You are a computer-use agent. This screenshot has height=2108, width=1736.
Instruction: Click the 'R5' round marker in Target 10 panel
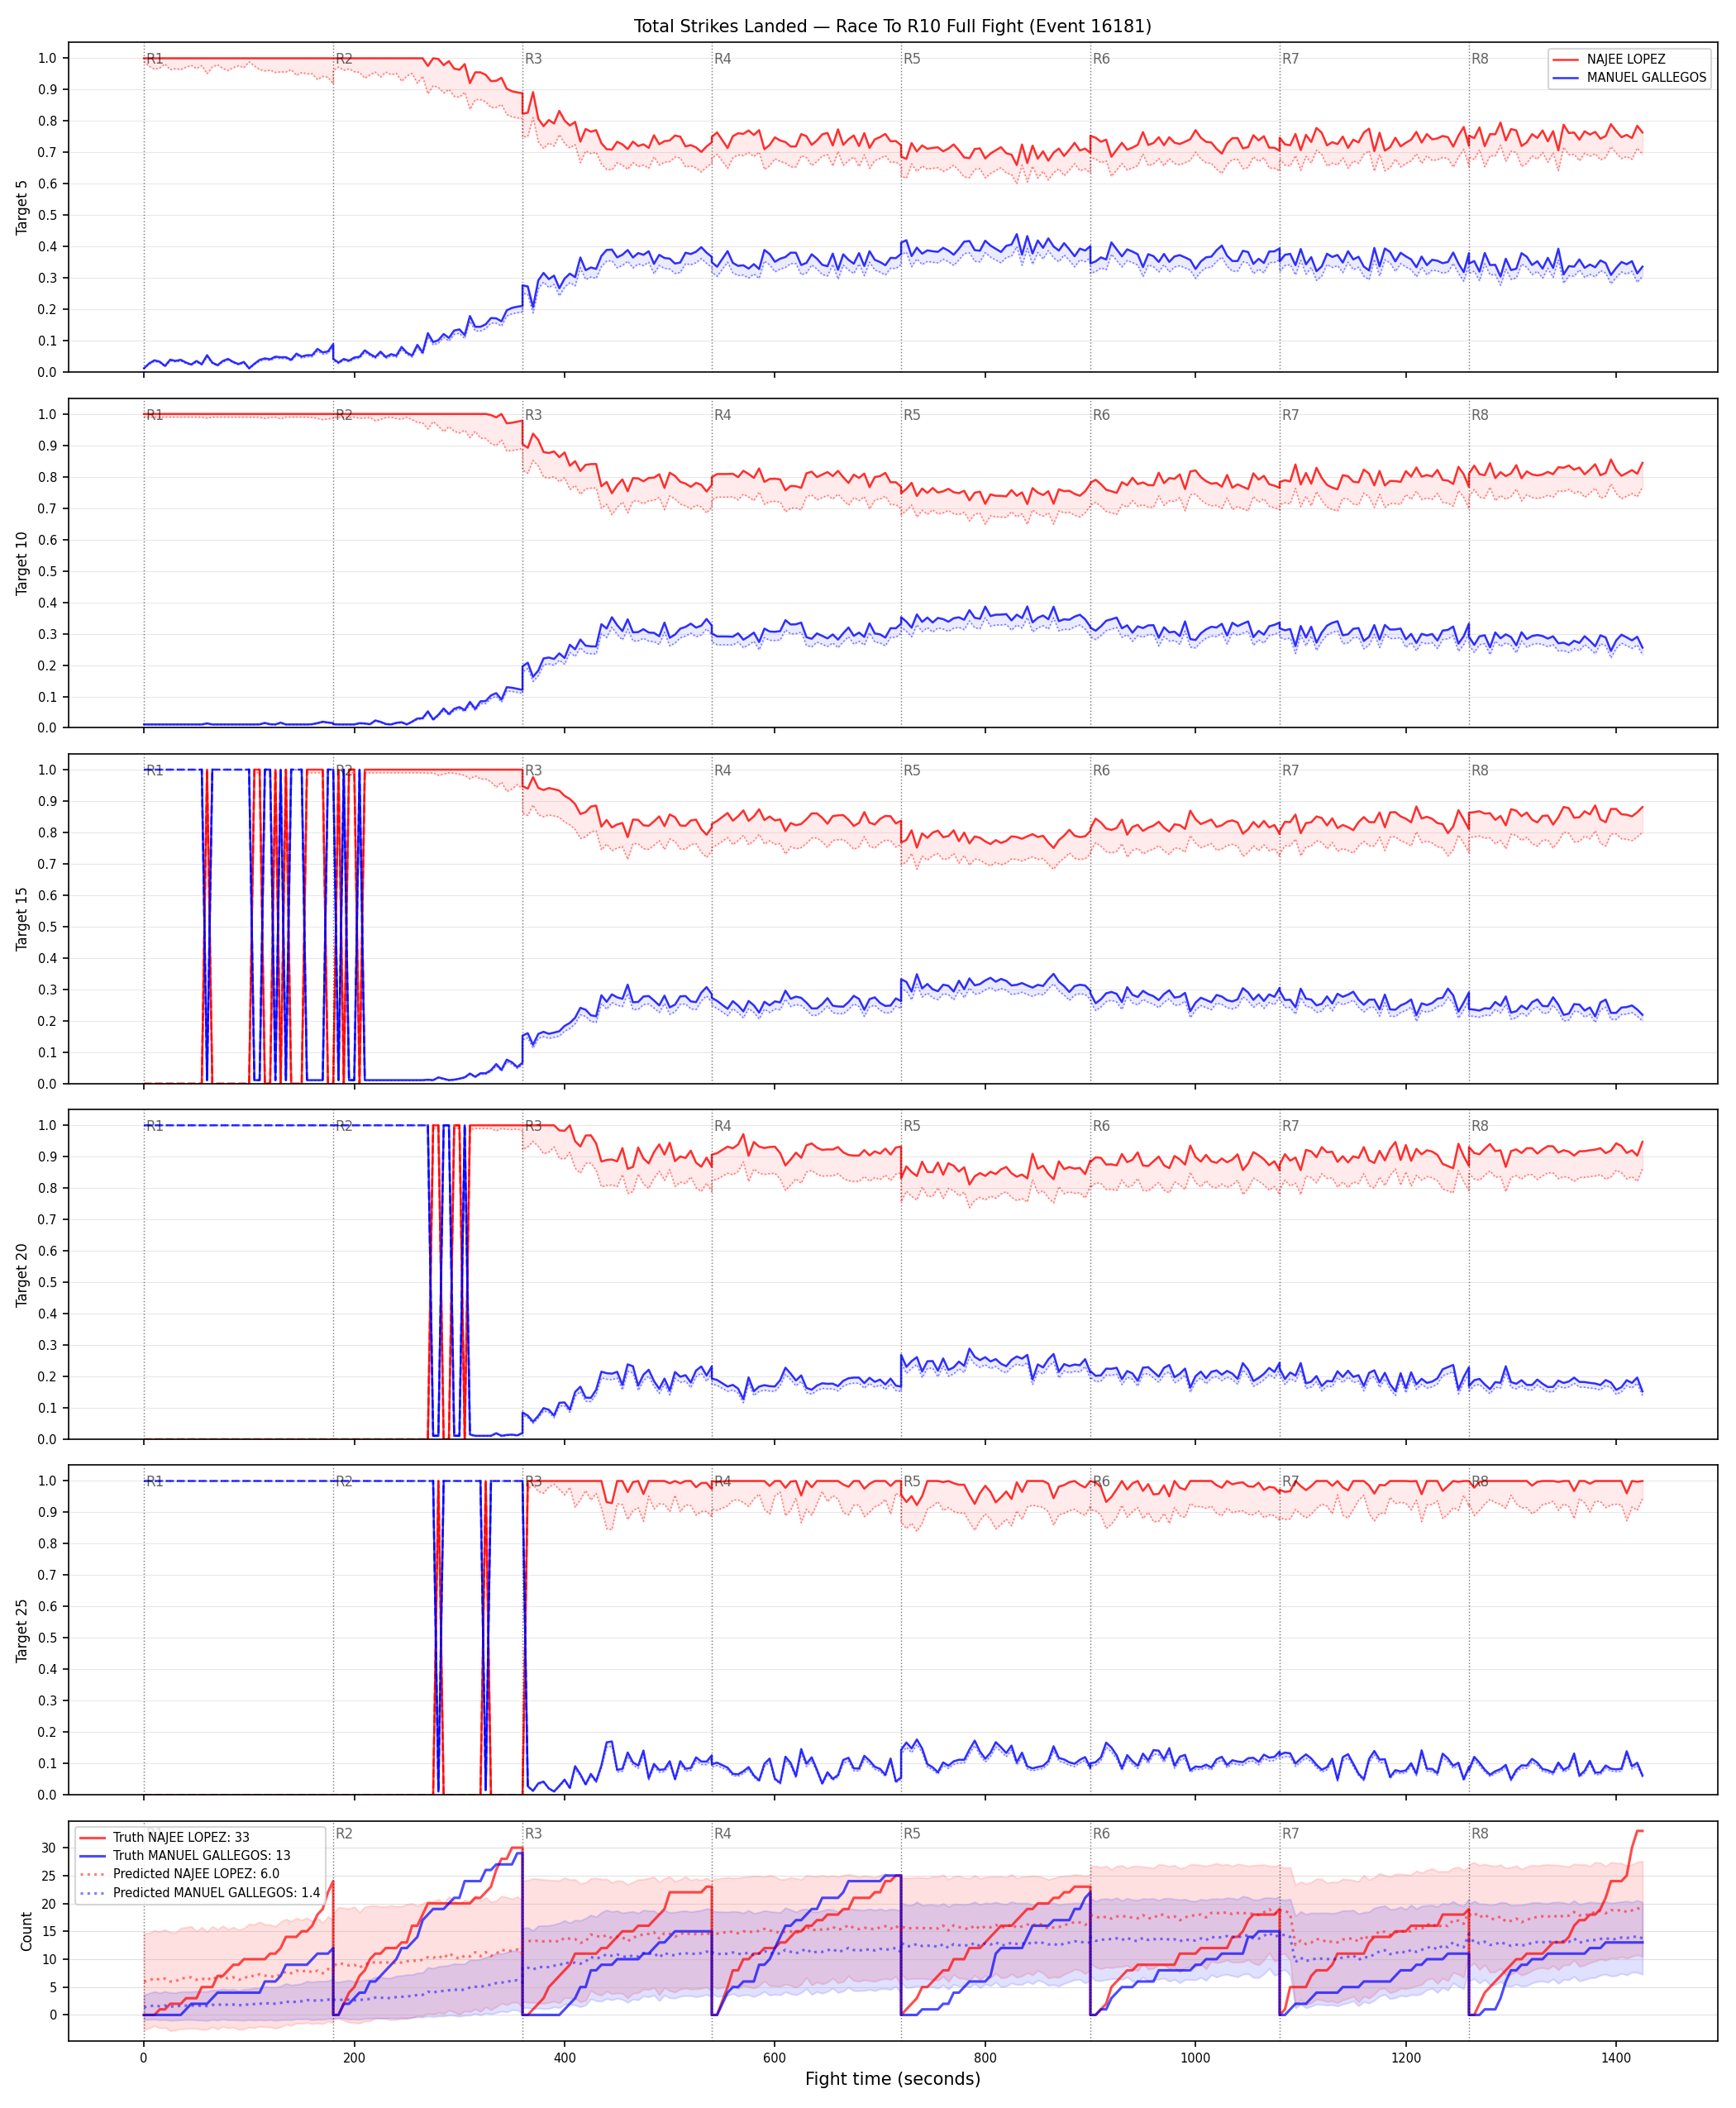tap(912, 415)
